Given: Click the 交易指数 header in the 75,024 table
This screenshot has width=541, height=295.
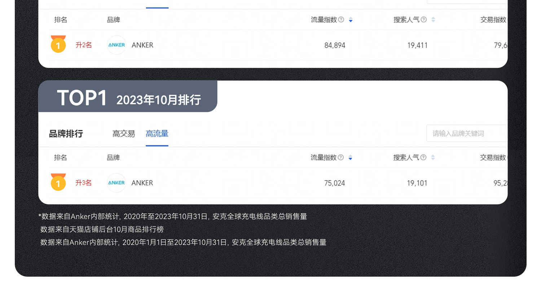Looking at the screenshot, I should coord(493,158).
